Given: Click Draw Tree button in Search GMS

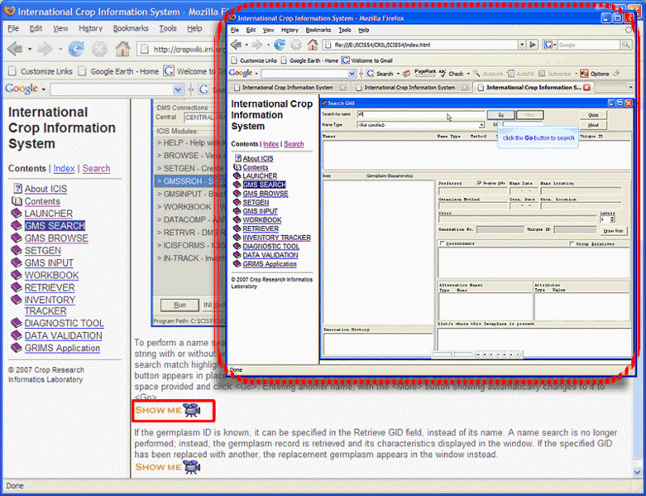Looking at the screenshot, I should (613, 231).
